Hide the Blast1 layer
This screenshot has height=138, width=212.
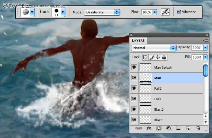pyautogui.click(x=134, y=120)
